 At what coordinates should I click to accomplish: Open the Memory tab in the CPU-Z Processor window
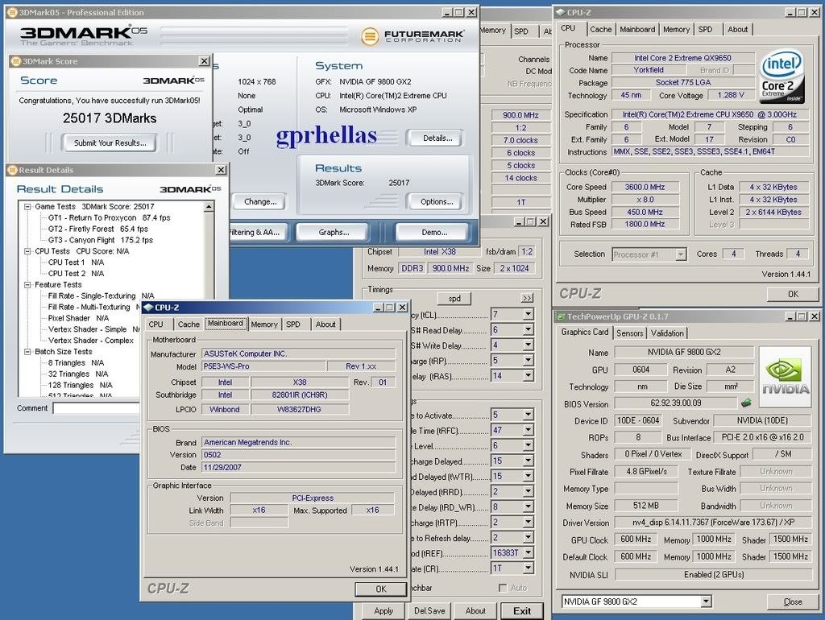676,30
